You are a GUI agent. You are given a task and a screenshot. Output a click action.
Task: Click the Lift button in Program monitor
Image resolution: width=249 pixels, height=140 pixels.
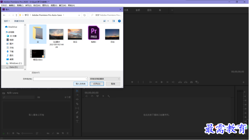coord(180,82)
